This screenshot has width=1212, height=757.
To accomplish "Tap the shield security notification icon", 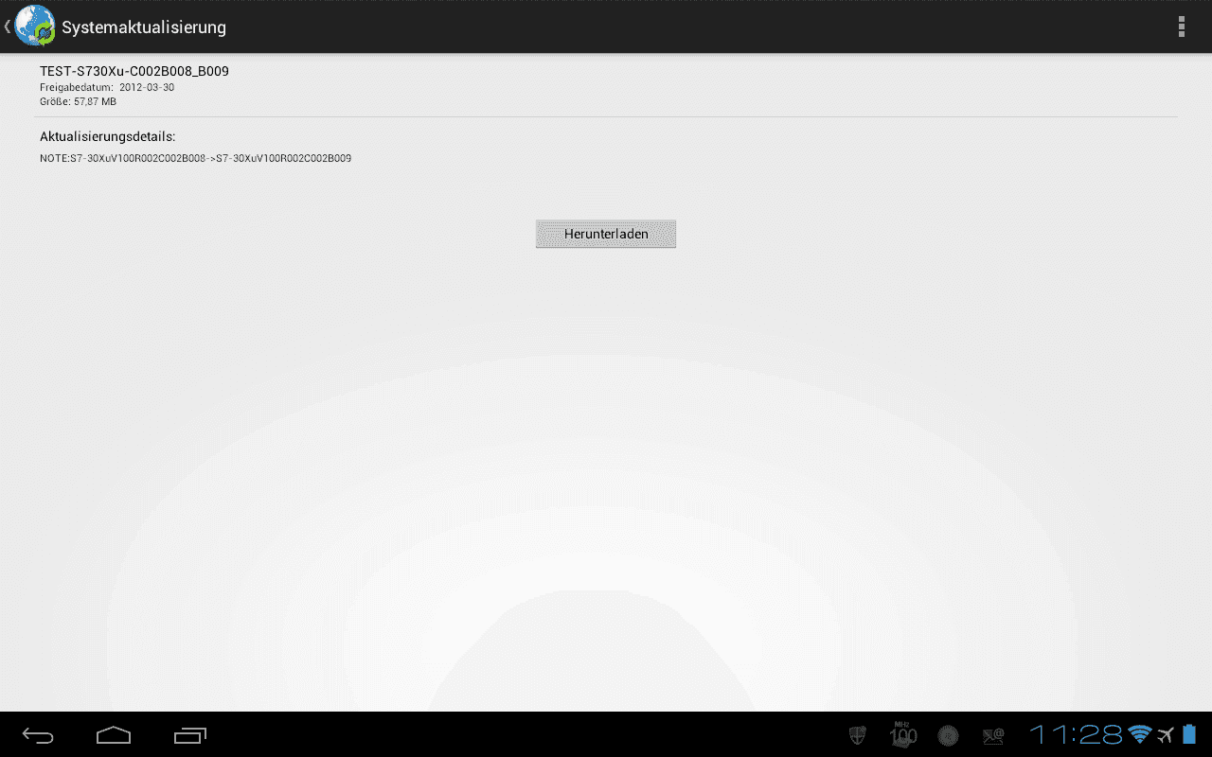I will (x=859, y=735).
